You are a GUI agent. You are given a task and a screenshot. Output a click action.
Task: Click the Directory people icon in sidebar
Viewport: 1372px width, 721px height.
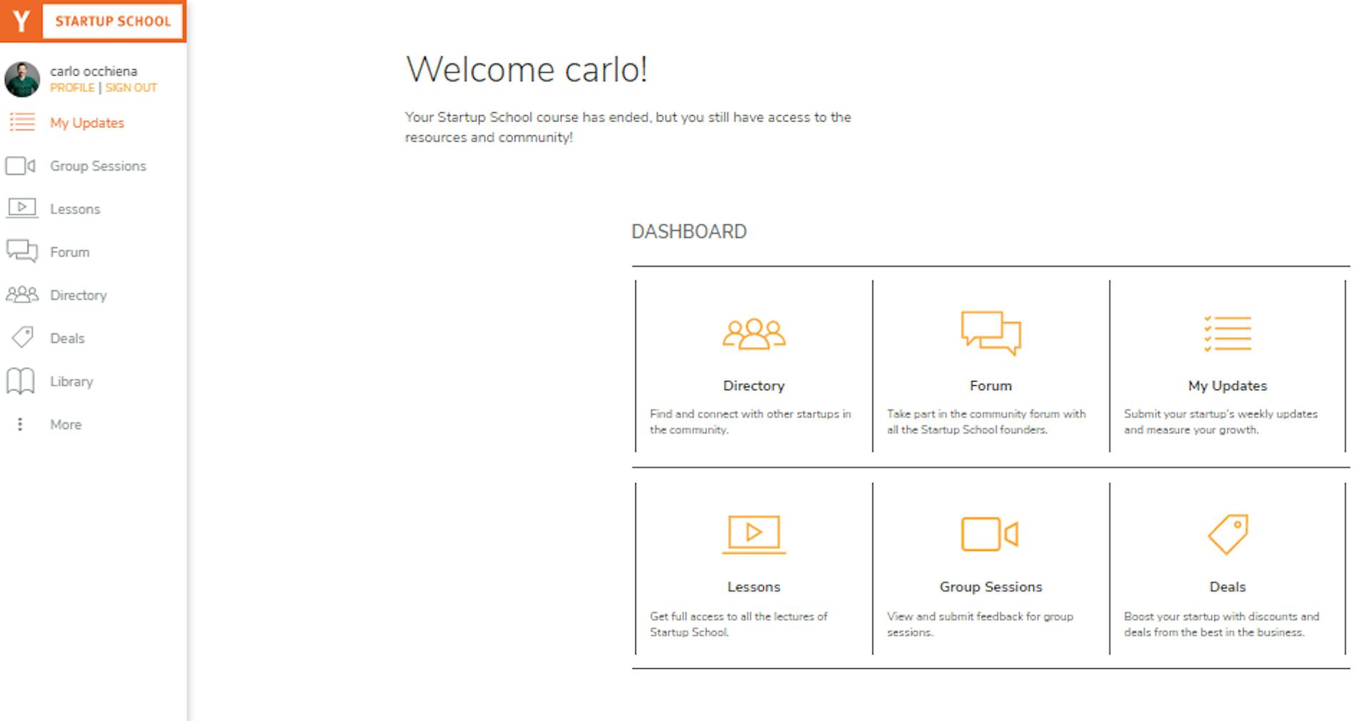(x=22, y=294)
